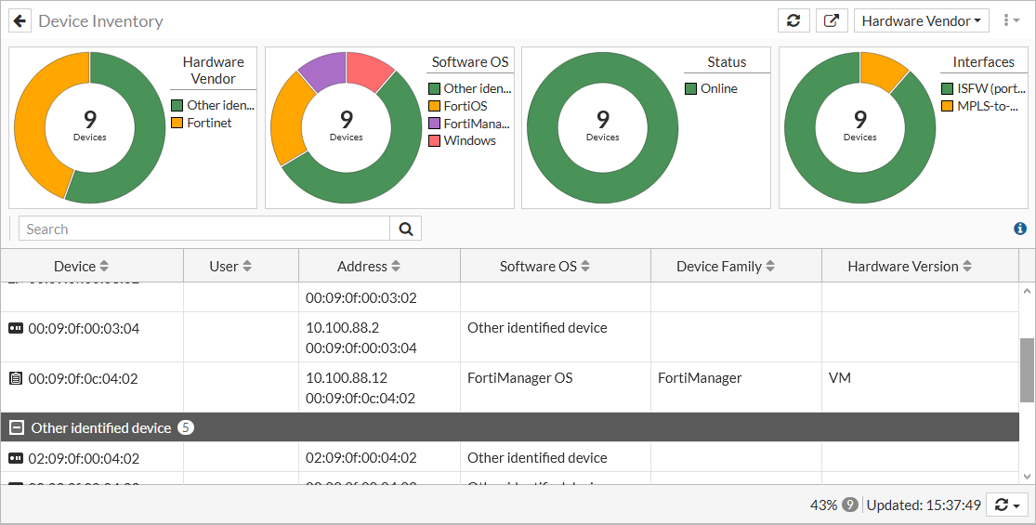
Task: Open the Hardware Vendor dropdown
Action: point(921,21)
